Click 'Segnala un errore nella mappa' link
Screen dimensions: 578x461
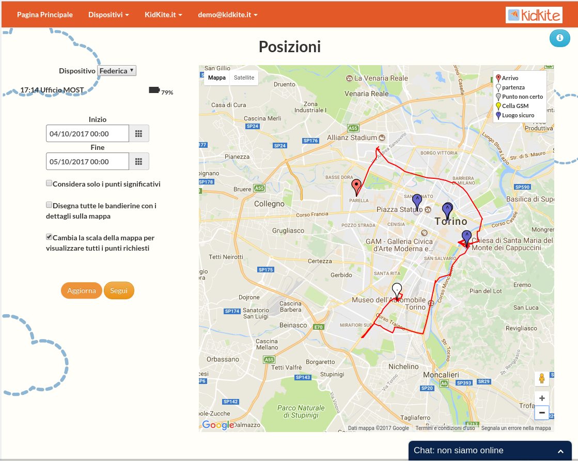516,428
